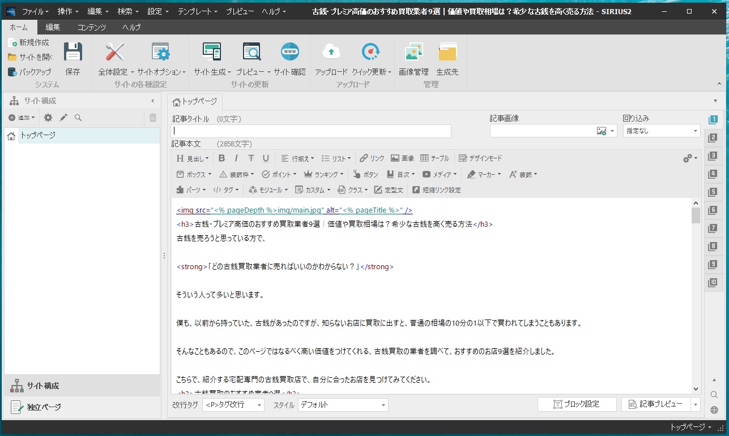Click サイト生成 site generate icon

click(x=212, y=51)
